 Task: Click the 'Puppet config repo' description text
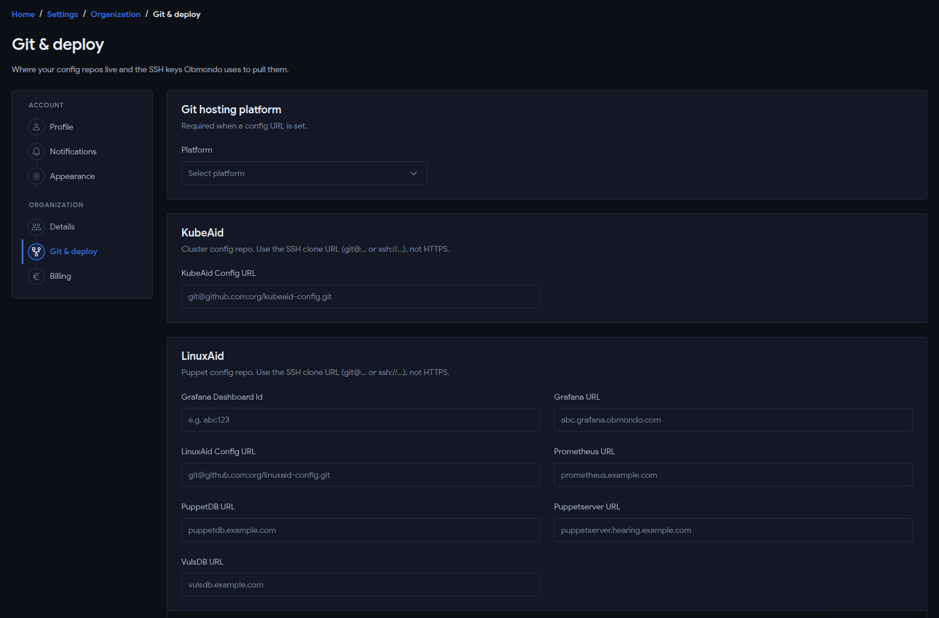click(315, 372)
